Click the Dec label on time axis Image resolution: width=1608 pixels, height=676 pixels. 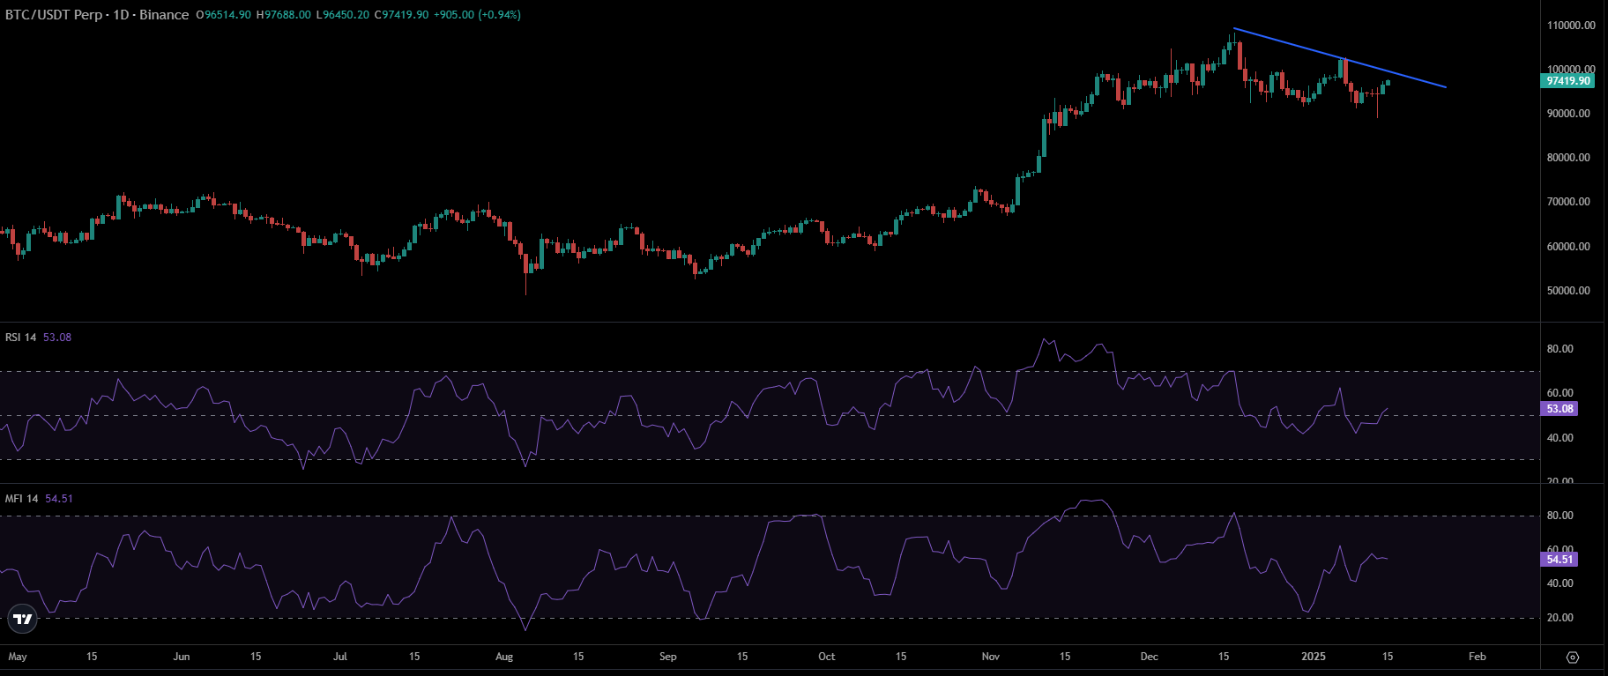(x=1150, y=657)
